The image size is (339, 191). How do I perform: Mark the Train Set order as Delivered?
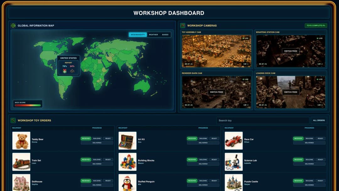click(x=97, y=164)
